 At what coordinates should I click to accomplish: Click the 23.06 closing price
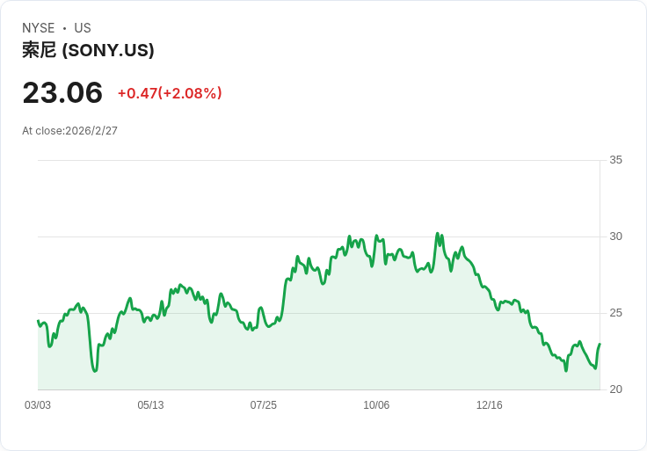[x=62, y=92]
